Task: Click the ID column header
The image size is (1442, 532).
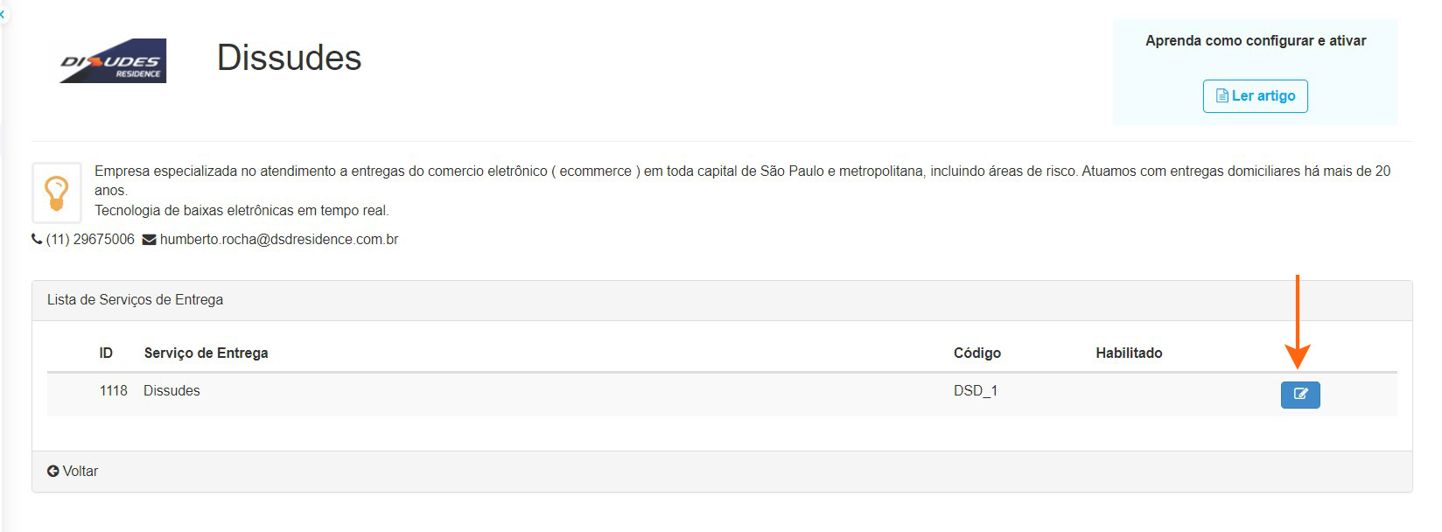Action: tap(106, 353)
